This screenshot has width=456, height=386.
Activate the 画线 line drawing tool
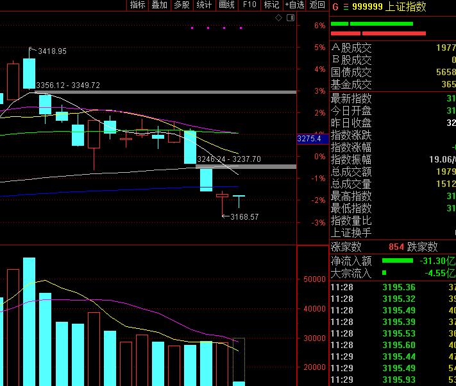pyautogui.click(x=226, y=5)
